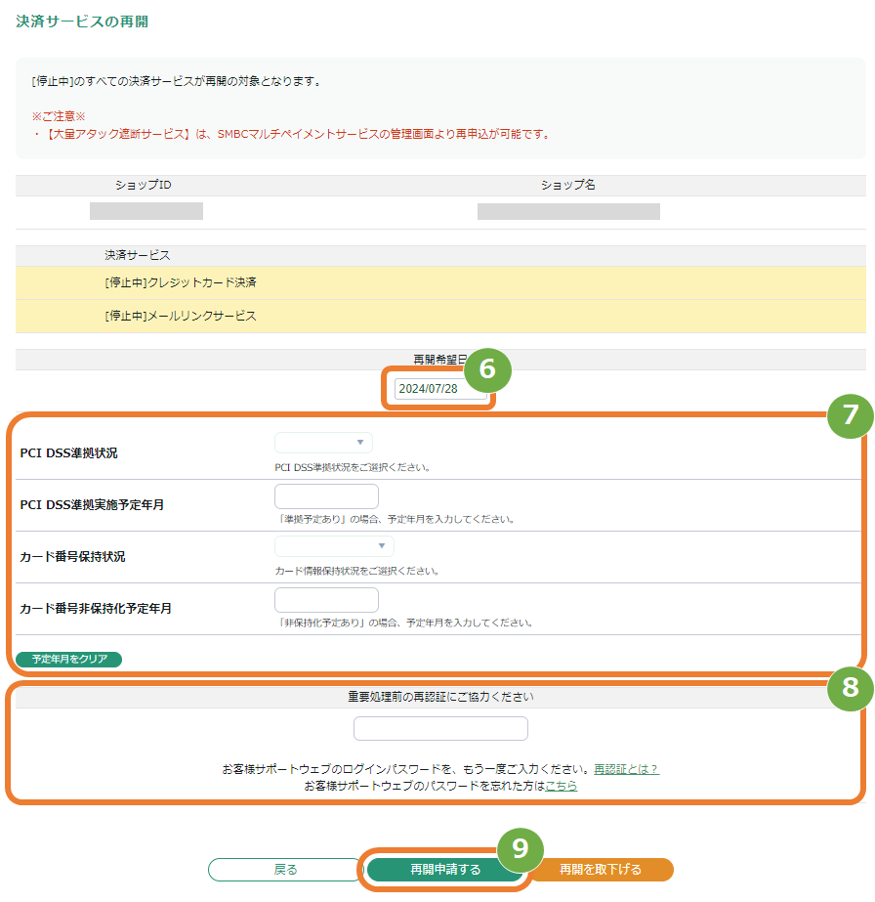Click the PCI DSS準拠実施予定年月 input field
The height and width of the screenshot is (902, 875).
326,495
